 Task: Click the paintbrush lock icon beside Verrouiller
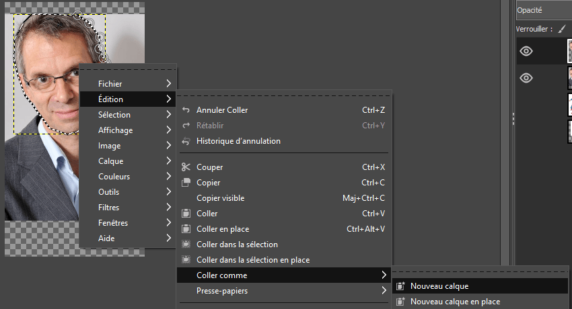[x=562, y=29]
